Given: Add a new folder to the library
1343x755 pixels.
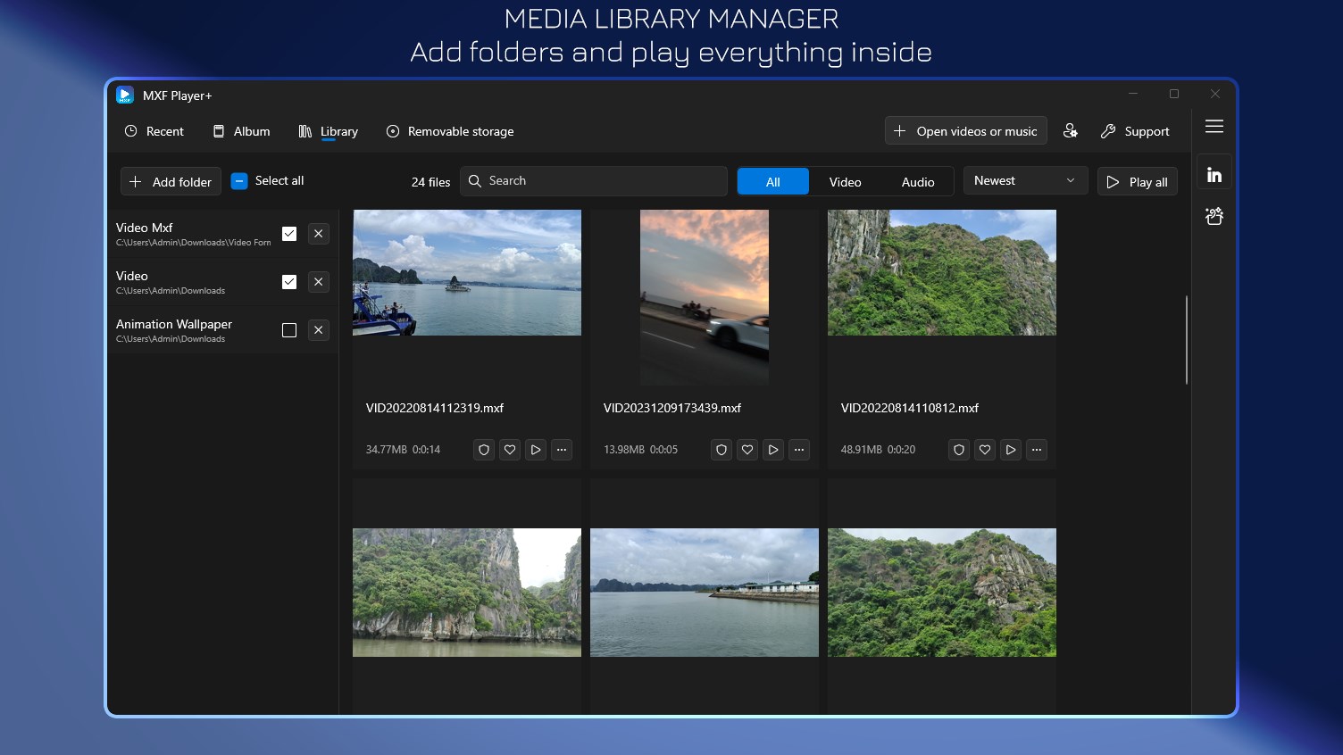Looking at the screenshot, I should tap(170, 181).
